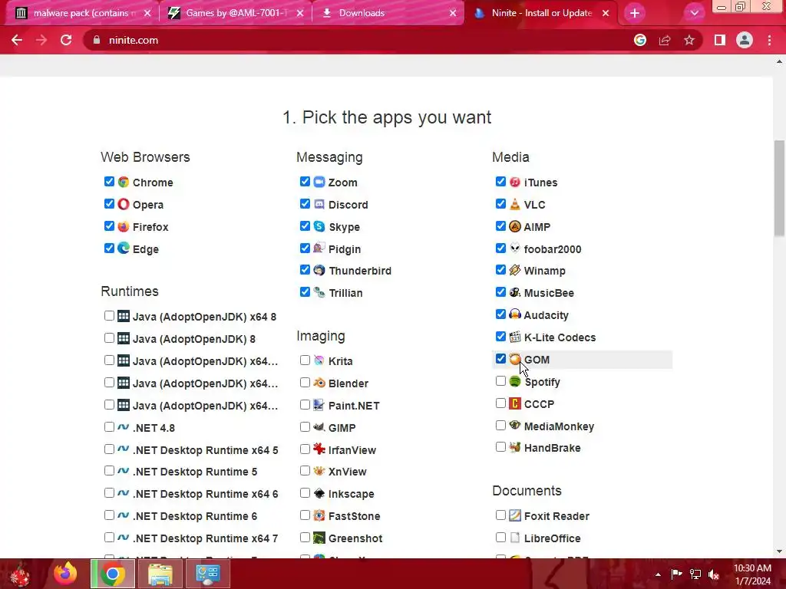The width and height of the screenshot is (786, 589).
Task: Open Firefox from the taskbar
Action: point(65,574)
